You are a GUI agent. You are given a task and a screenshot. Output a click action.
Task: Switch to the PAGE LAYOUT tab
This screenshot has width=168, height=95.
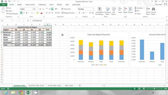pos(30,5)
